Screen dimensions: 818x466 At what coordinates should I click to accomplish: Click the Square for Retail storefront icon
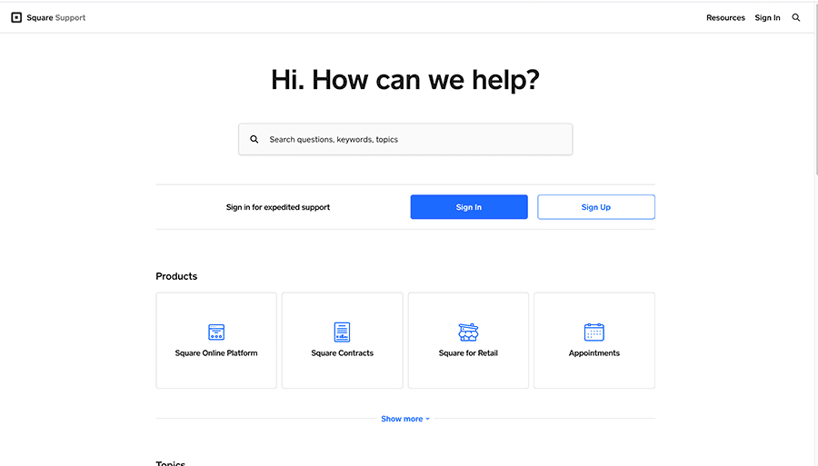[x=468, y=332]
